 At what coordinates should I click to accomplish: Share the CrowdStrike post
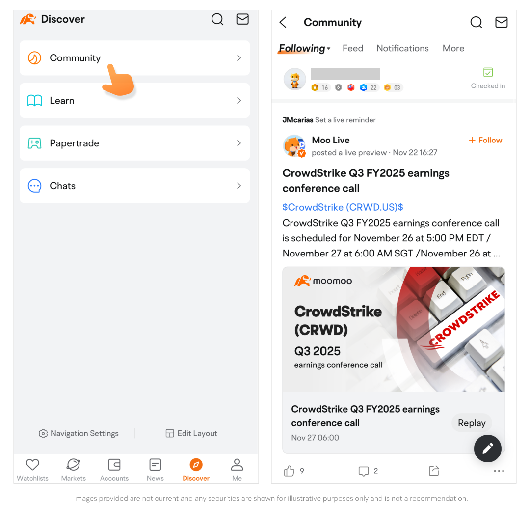coord(434,471)
